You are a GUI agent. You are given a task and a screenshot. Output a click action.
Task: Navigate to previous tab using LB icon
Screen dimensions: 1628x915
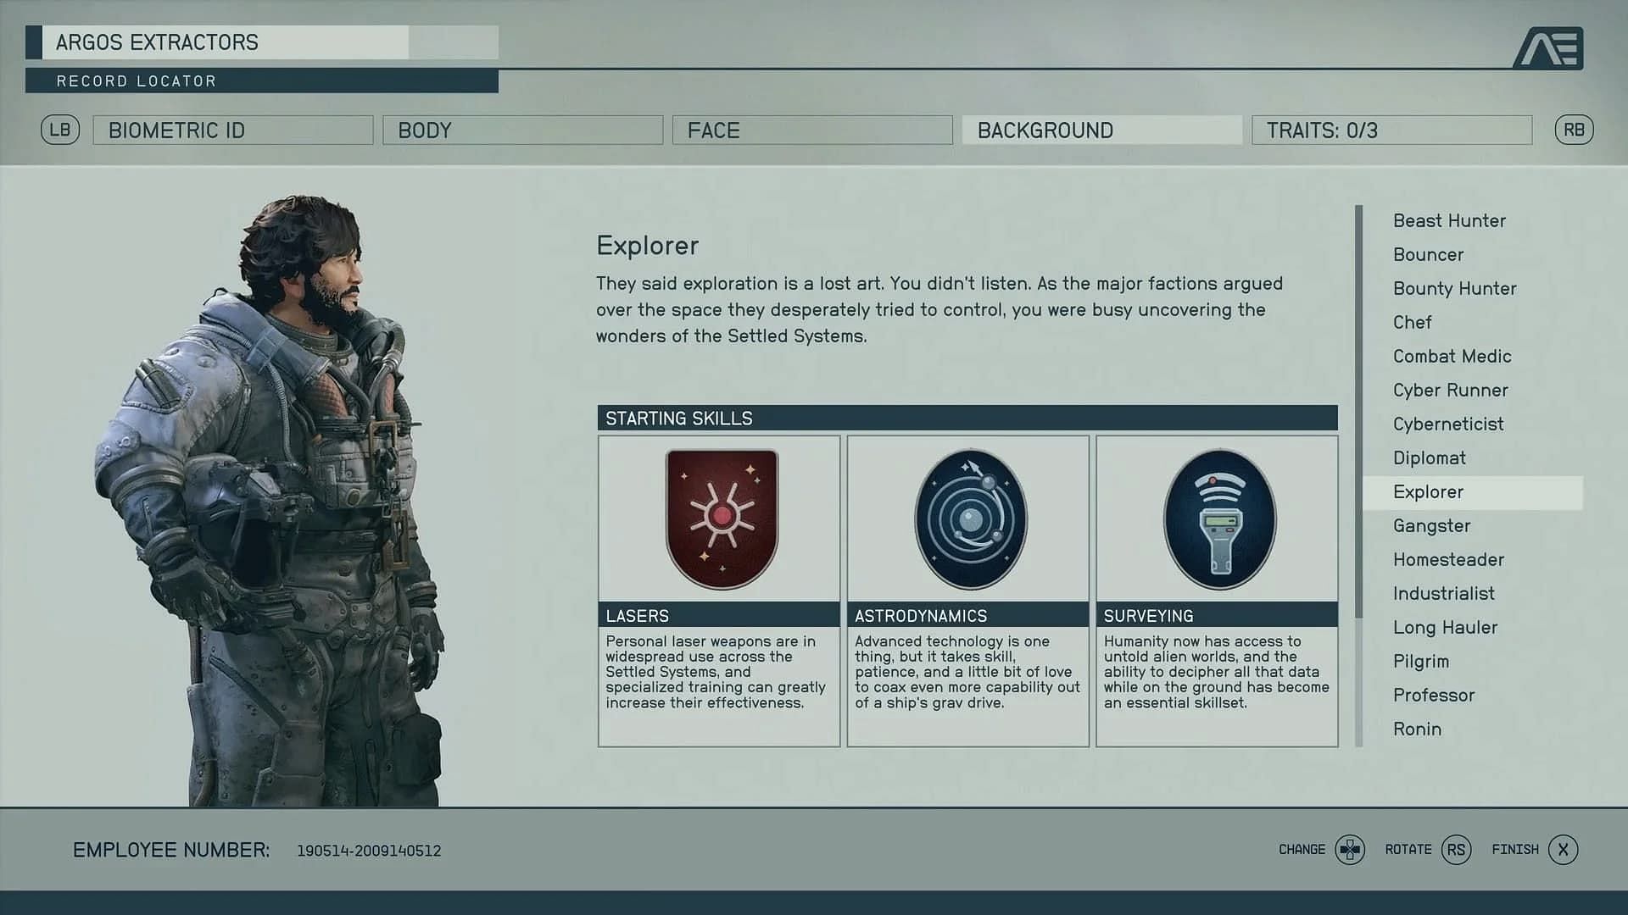click(59, 130)
